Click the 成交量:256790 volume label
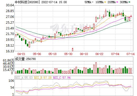The image size is (137, 96). (25, 59)
